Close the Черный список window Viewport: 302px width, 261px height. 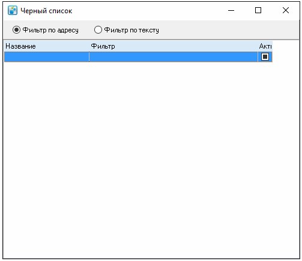coord(286,10)
